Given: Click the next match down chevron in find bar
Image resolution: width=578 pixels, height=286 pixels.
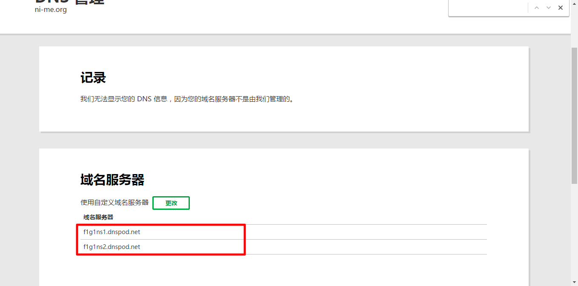Looking at the screenshot, I should tap(549, 8).
